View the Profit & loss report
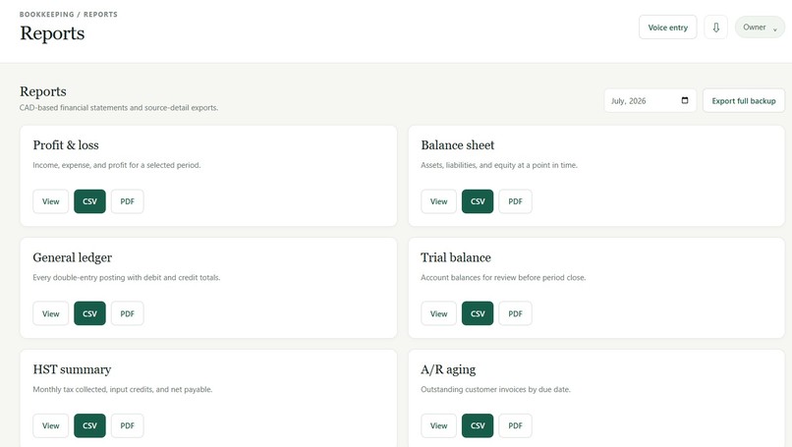 click(x=50, y=201)
